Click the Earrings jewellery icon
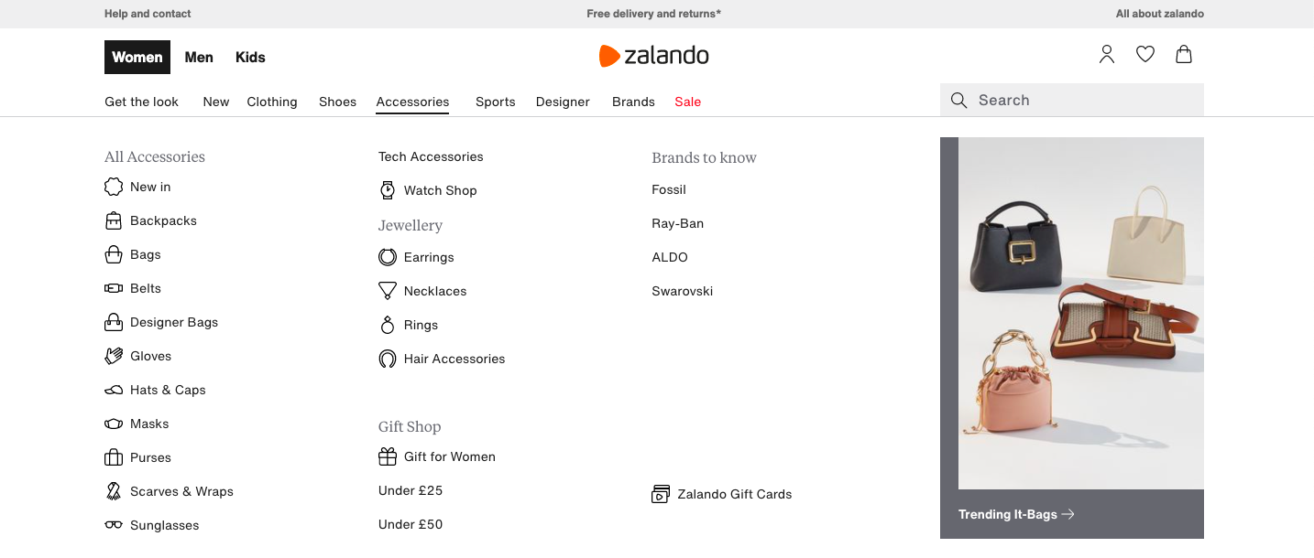The width and height of the screenshot is (1314, 558). [388, 257]
